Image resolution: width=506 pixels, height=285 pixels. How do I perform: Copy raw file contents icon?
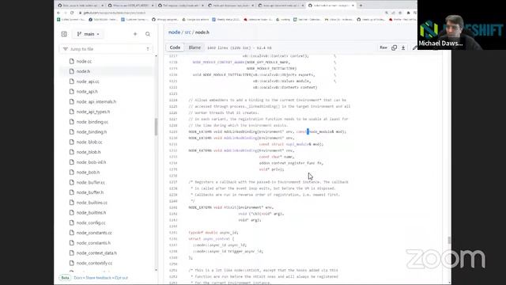point(394,47)
